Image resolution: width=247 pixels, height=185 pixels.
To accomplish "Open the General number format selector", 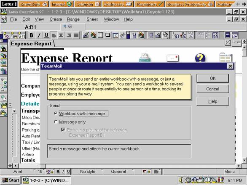I will point(118,172).
